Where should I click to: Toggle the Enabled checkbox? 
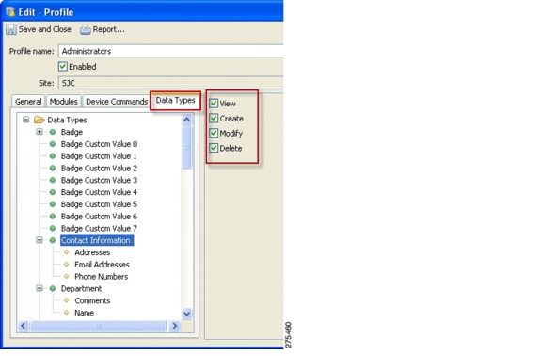pos(62,66)
